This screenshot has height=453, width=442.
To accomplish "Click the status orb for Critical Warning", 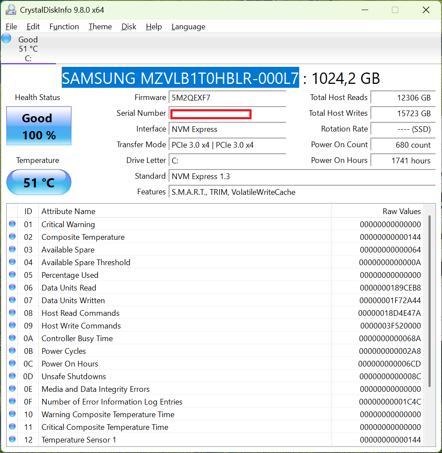I will coord(12,224).
